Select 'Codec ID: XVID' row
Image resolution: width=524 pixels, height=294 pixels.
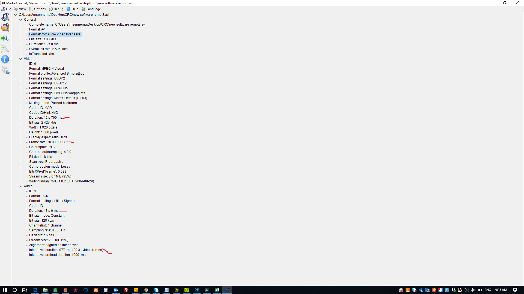coord(40,108)
